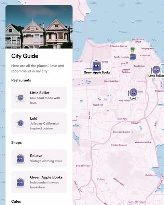
Task: Click the 'Independent owned bookstore.' description
Action: 45,185
